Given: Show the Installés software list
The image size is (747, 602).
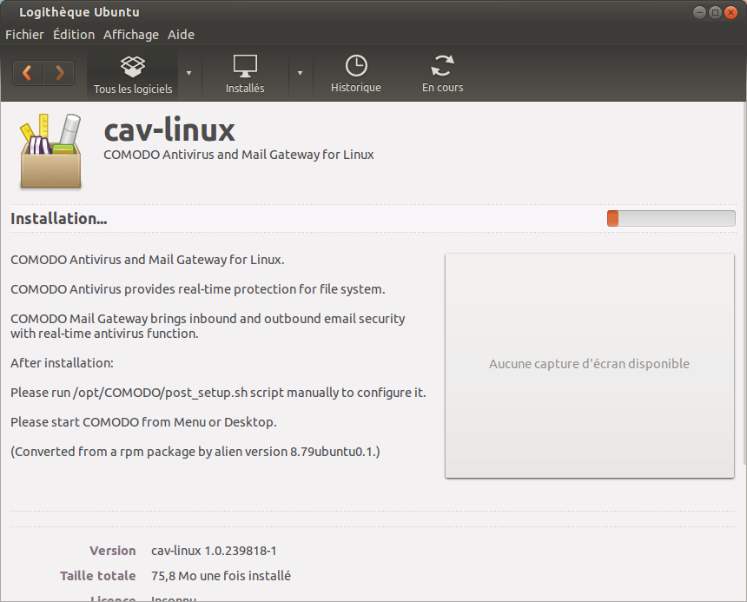Looking at the screenshot, I should pos(245,74).
